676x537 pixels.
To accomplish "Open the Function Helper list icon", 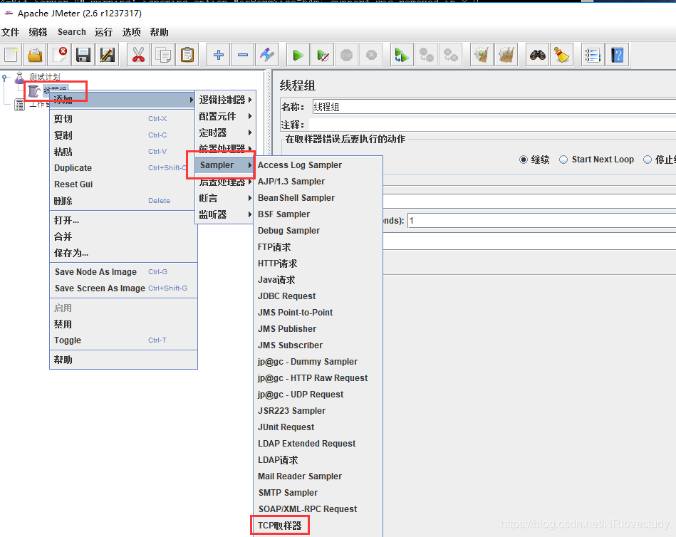I will click(593, 55).
